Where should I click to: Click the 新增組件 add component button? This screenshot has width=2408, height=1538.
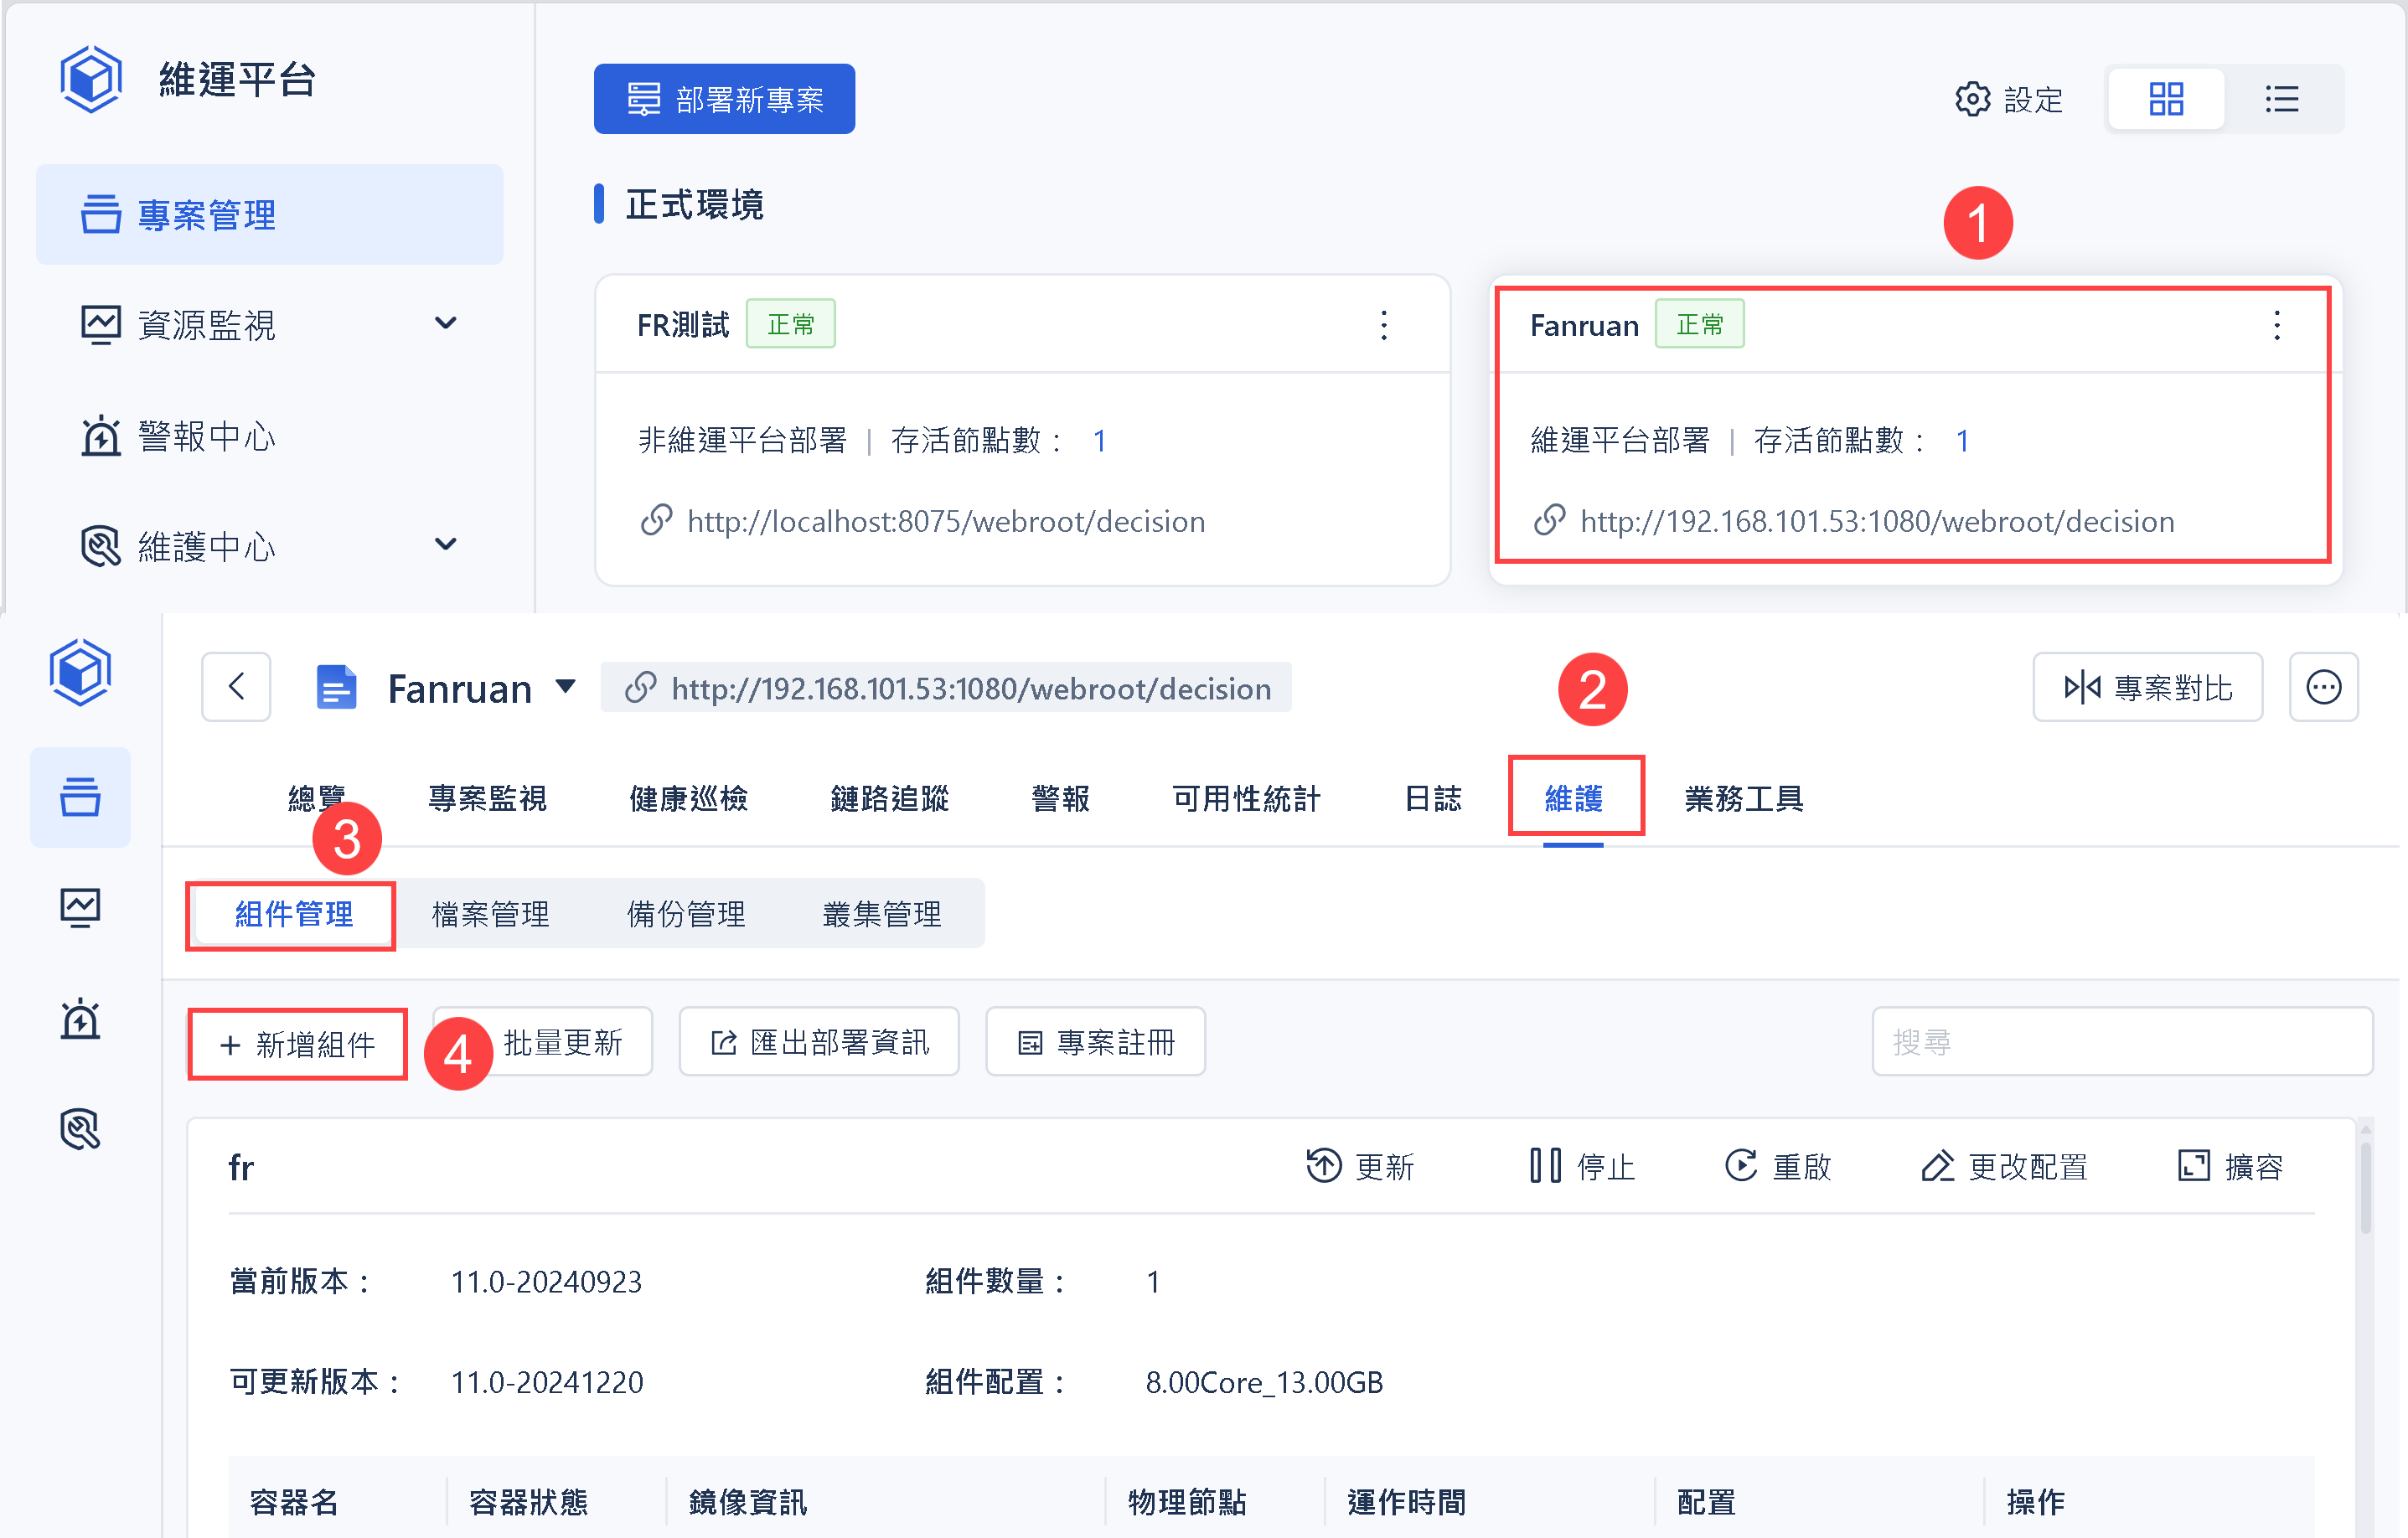(297, 1043)
